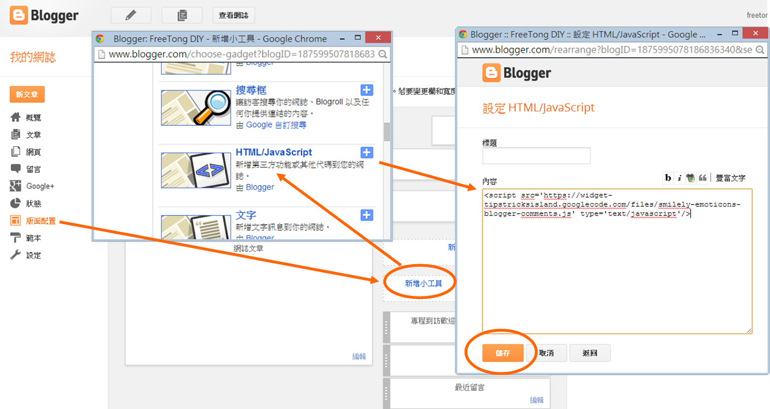
Task: Add the HTML/JavaScript gadget with plus icon
Action: coord(367,153)
